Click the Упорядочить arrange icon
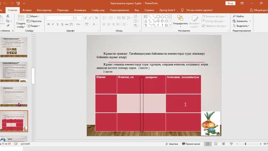Image resolution: width=268 pixels, height=151 pixels. tap(180, 18)
